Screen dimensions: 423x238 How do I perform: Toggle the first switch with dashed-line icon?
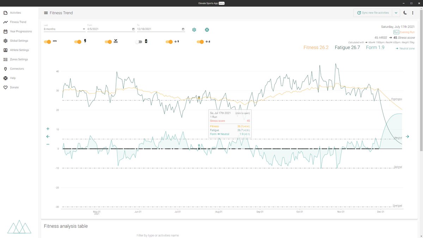click(x=48, y=42)
